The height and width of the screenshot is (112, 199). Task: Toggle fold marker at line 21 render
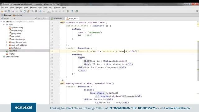pos(59,48)
